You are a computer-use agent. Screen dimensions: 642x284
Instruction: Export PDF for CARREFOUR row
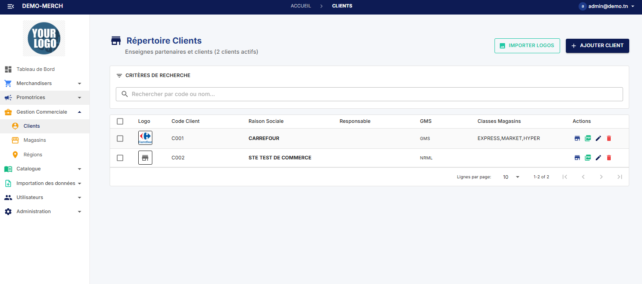coord(588,138)
